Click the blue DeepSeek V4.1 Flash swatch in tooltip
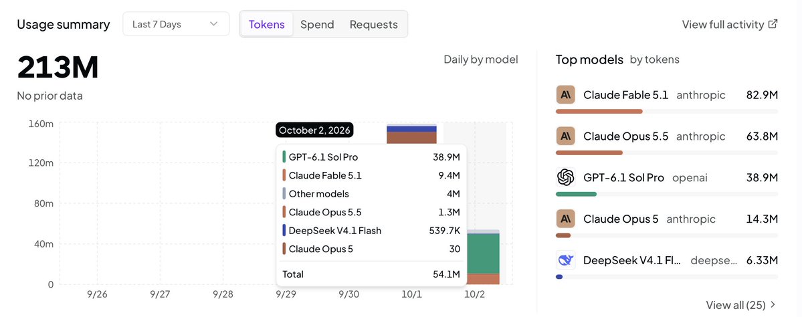The width and height of the screenshot is (802, 317). [x=284, y=231]
